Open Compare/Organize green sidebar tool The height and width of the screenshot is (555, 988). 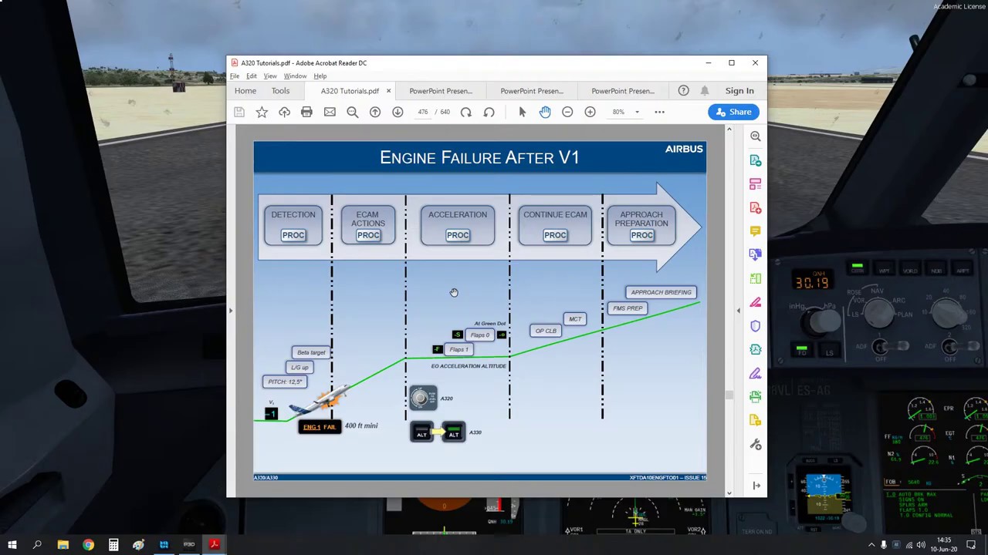pos(756,278)
